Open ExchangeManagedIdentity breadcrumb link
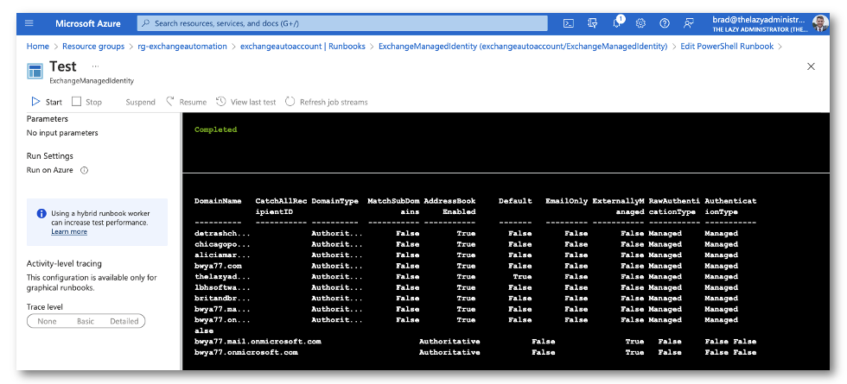Image resolution: width=847 pixels, height=384 pixels. [523, 47]
